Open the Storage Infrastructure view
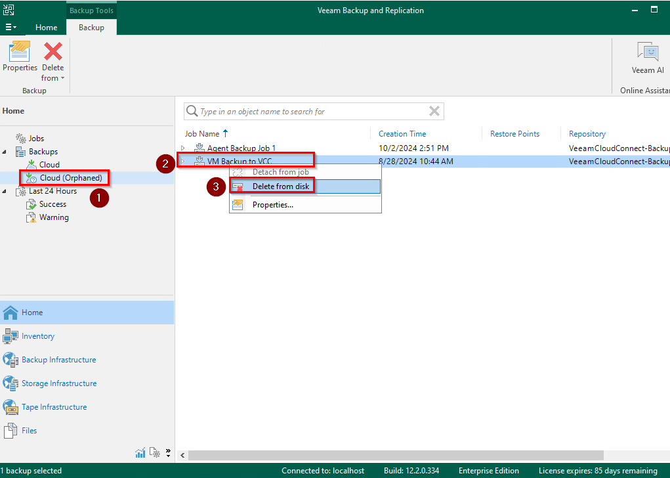670x478 pixels. [x=87, y=383]
